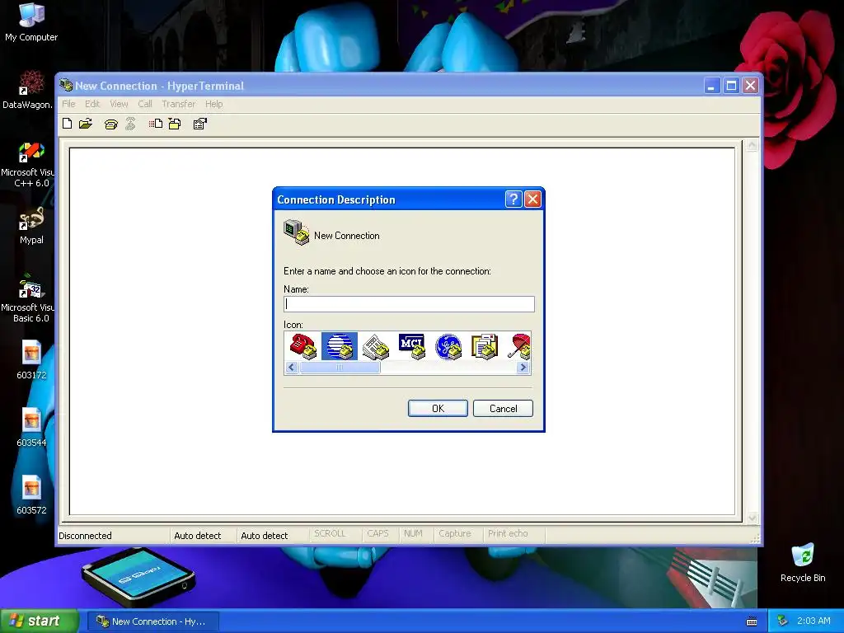This screenshot has height=633, width=844.
Task: Click the dialog help question mark button
Action: coord(513,199)
